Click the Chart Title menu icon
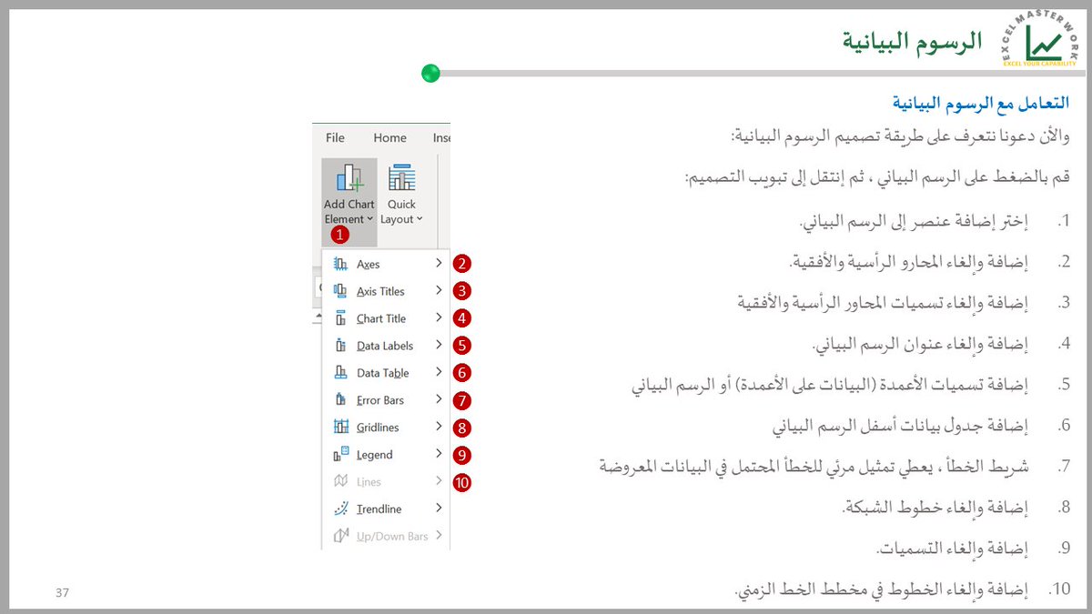This screenshot has height=614, width=1092. (341, 318)
